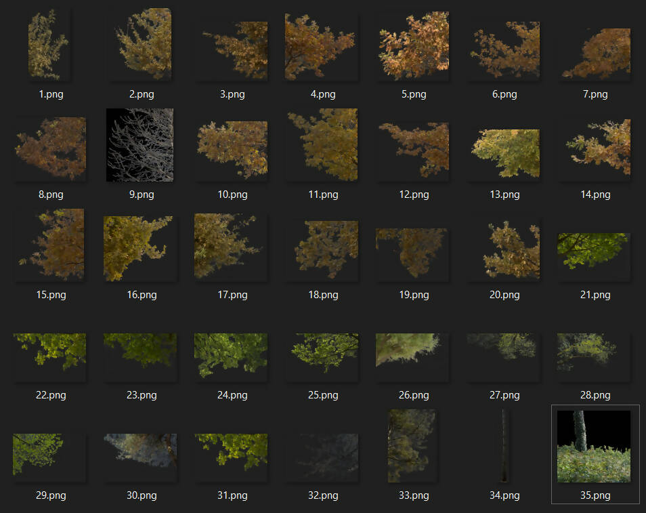Select the 33.png foliage thumbnail
This screenshot has height=513, width=646.
point(412,445)
